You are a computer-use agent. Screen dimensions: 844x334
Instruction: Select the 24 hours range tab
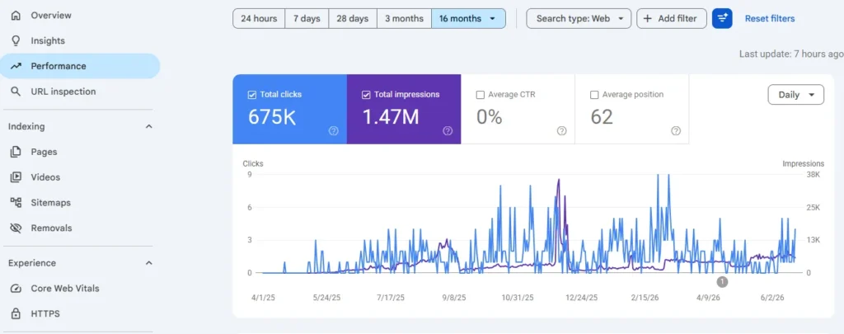coord(259,18)
